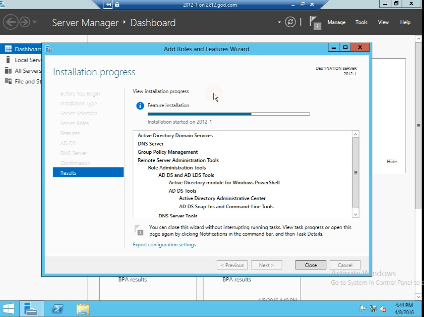Click the All Servers icon
Screen dimensions: 424x317
[x=8, y=71]
